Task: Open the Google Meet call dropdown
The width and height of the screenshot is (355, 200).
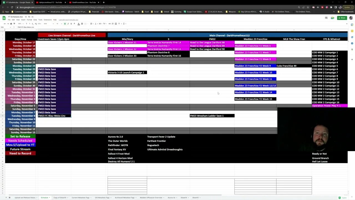Action: (332, 18)
